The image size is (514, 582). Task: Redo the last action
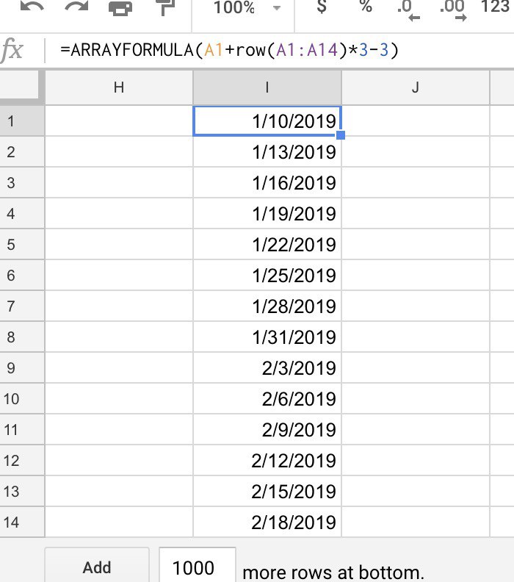coord(76,7)
